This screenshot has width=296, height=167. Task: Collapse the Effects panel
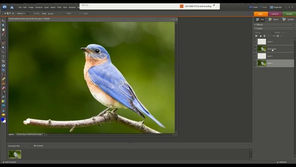(255, 25)
